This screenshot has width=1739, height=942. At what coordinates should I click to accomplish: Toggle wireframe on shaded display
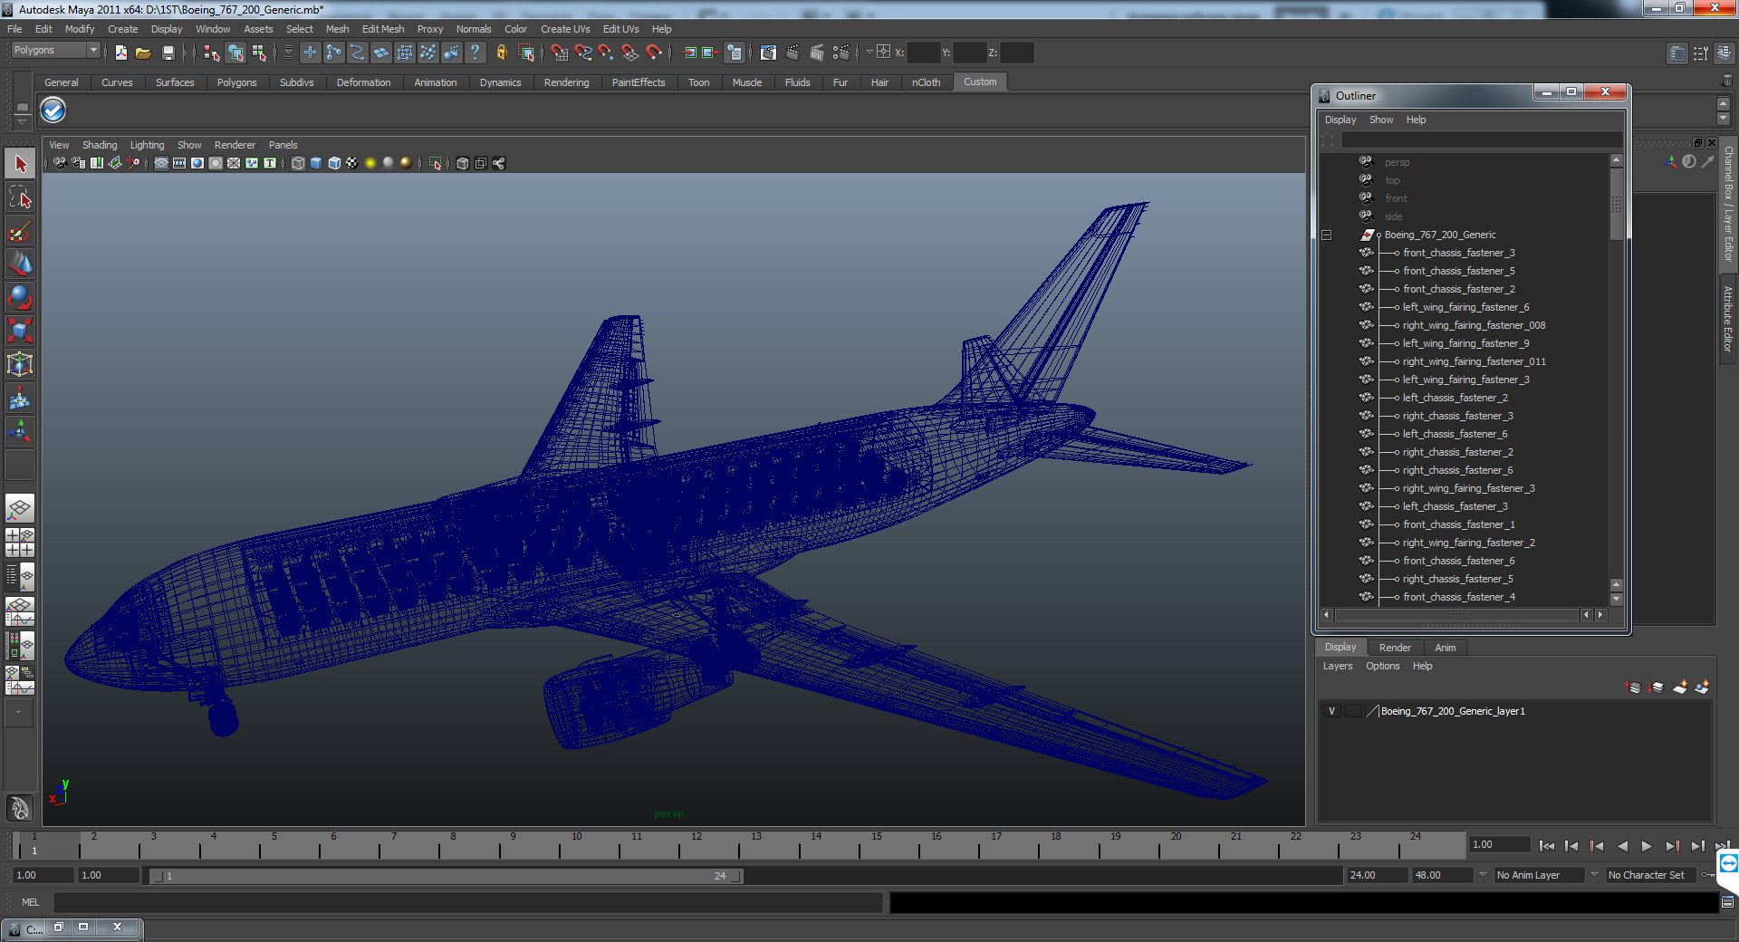point(334,163)
